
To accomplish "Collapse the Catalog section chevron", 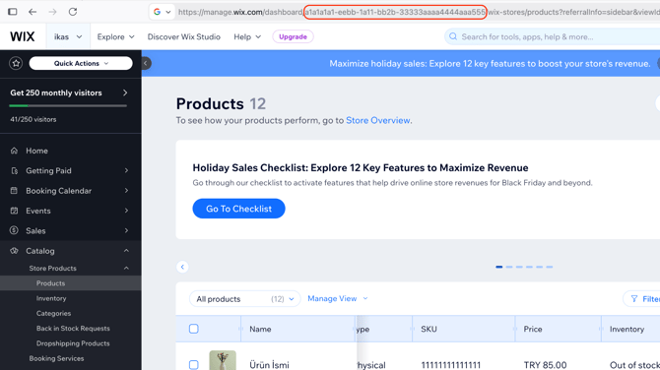I will click(126, 251).
